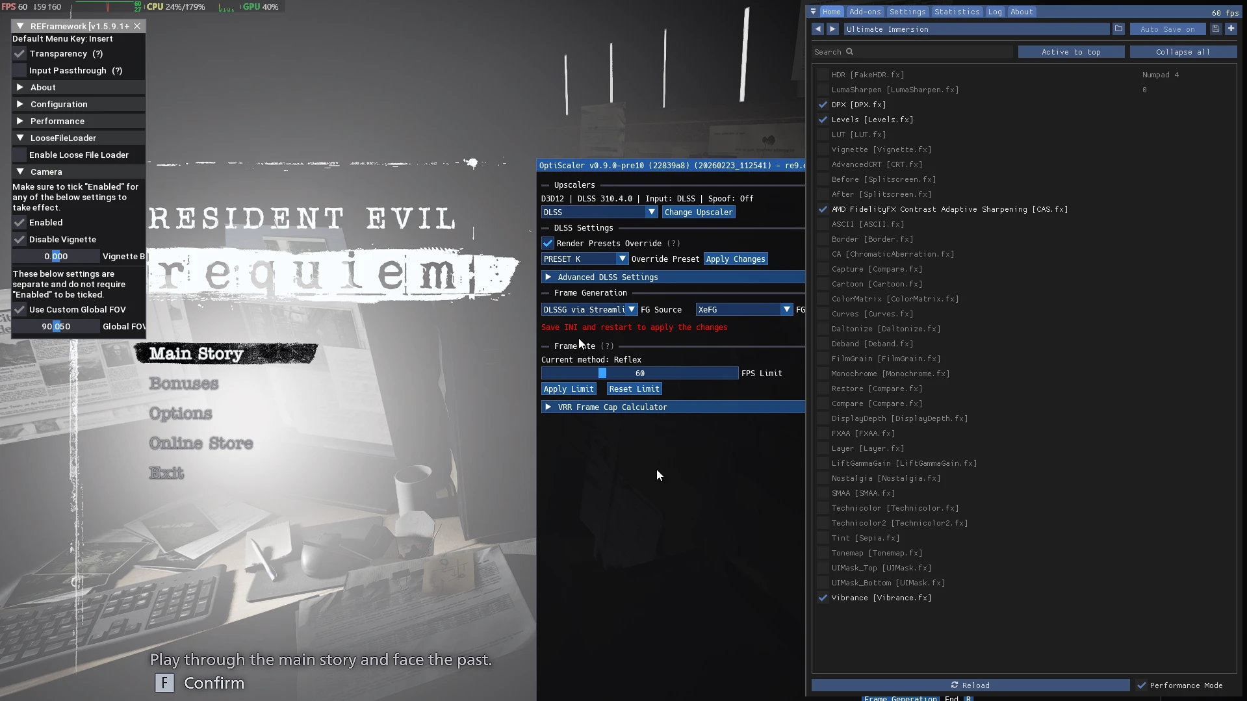Viewport: 1247px width, 701px height.
Task: Select Exit in game menu
Action: [x=166, y=473]
